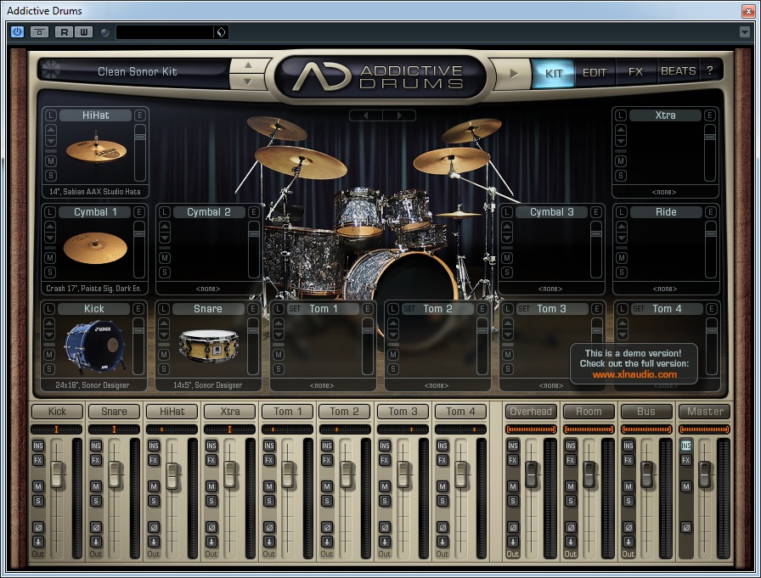
Task: Open help with the question mark
Action: [x=709, y=70]
